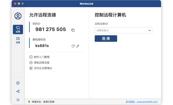The width and height of the screenshot is (173, 105).
Task: Click the green network status indicator
Action: click(29, 102)
